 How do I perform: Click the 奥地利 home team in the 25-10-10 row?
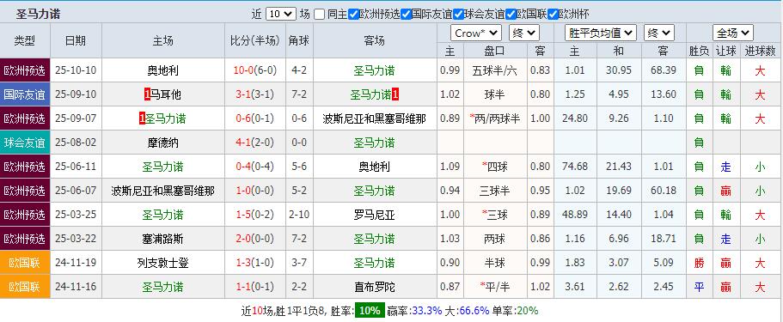[162, 71]
